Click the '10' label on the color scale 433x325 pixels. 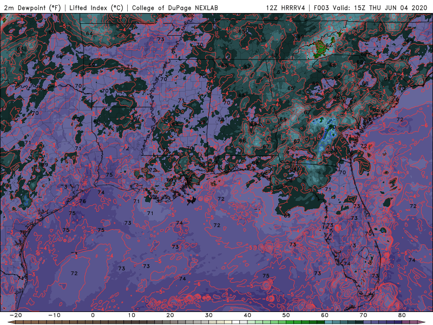[x=132, y=315]
